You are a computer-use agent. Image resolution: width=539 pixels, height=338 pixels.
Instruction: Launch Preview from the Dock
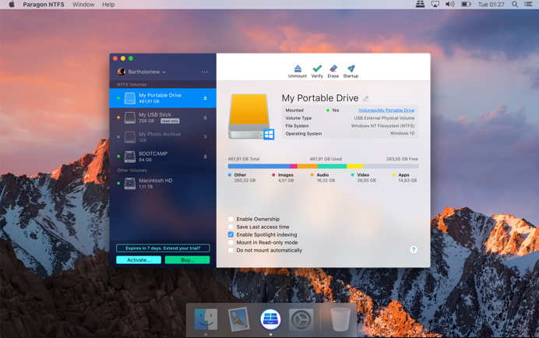[238, 319]
